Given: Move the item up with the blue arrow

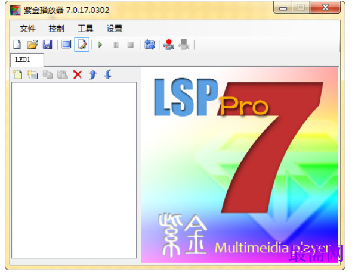Looking at the screenshot, I should point(93,74).
